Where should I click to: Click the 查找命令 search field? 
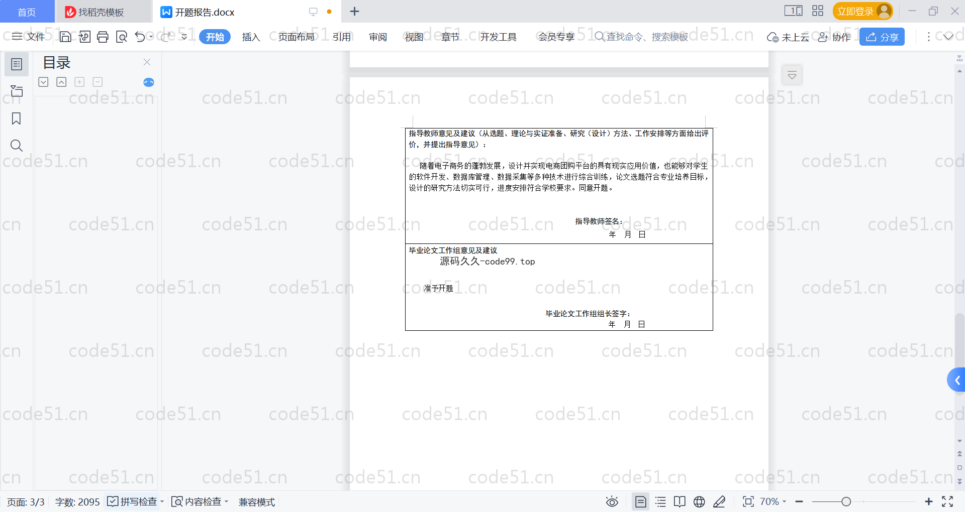click(x=641, y=37)
